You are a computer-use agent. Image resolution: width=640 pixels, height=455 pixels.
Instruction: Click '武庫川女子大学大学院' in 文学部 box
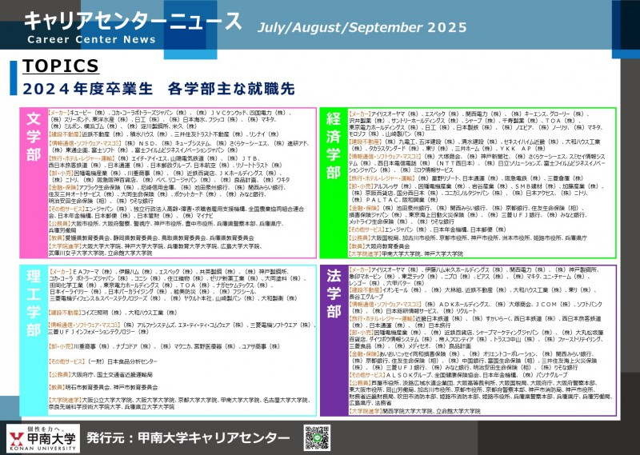[76, 253]
